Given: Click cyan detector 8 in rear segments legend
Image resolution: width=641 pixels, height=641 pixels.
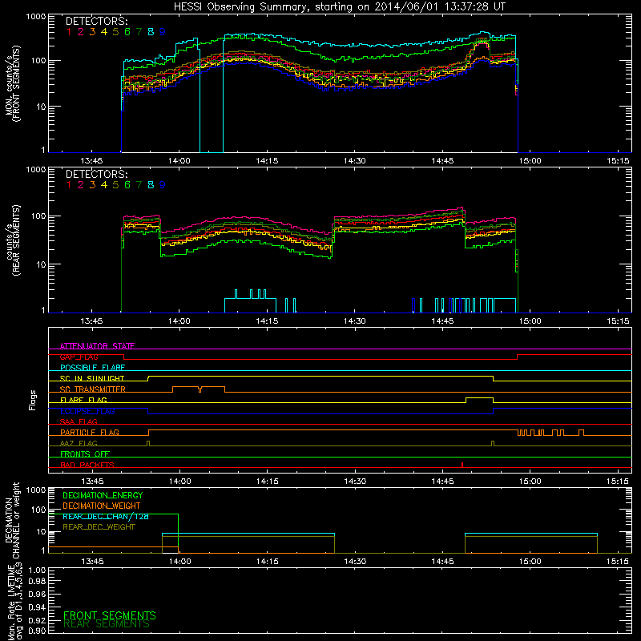Looking at the screenshot, I should click(x=151, y=185).
